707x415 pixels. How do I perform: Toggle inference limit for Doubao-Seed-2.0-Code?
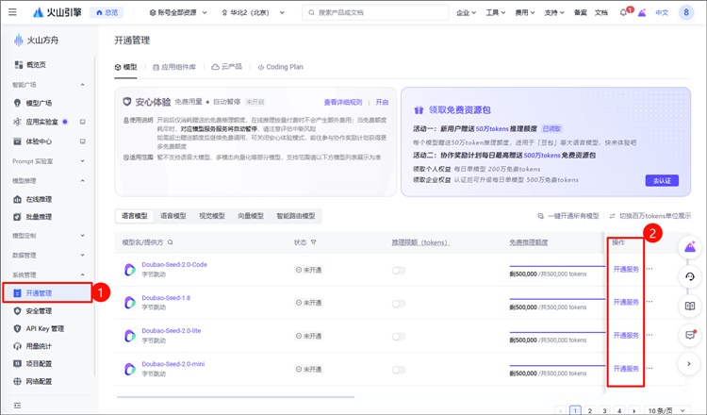pos(399,270)
